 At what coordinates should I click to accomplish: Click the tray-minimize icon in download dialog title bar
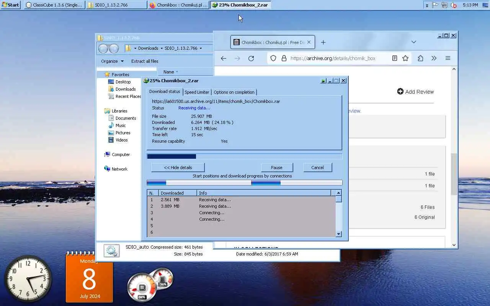[323, 81]
